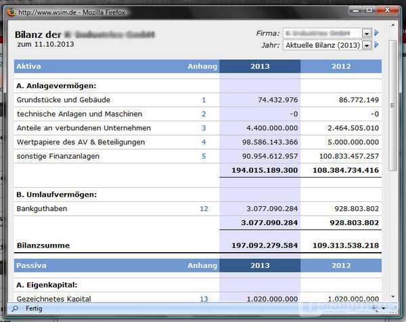Click the Aktiva section header
Viewport: 406px width, 322px height.
pos(28,66)
